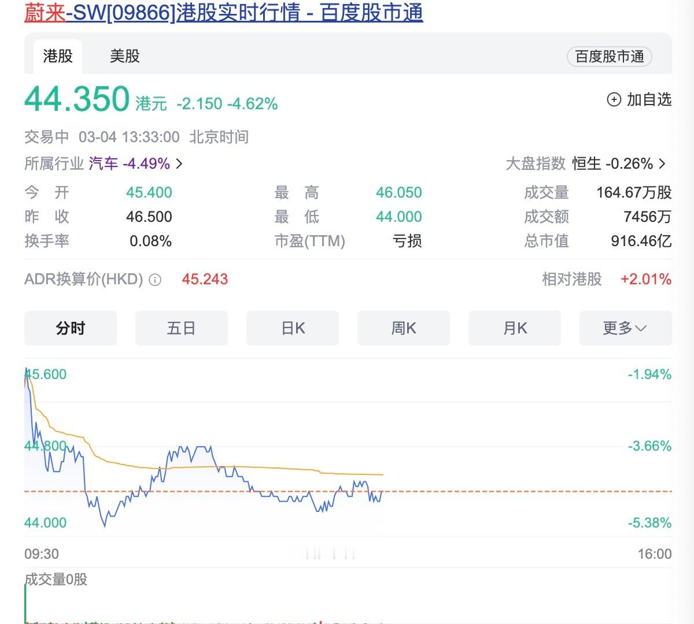Viewport: 694px width, 624px height.
Task: Click the 北京时间 timezone label
Action: [219, 137]
